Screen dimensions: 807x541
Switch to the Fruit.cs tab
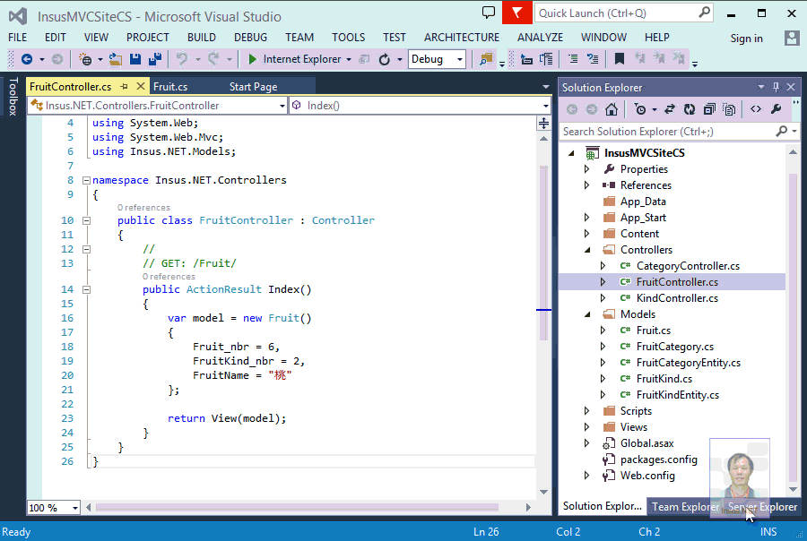point(170,87)
